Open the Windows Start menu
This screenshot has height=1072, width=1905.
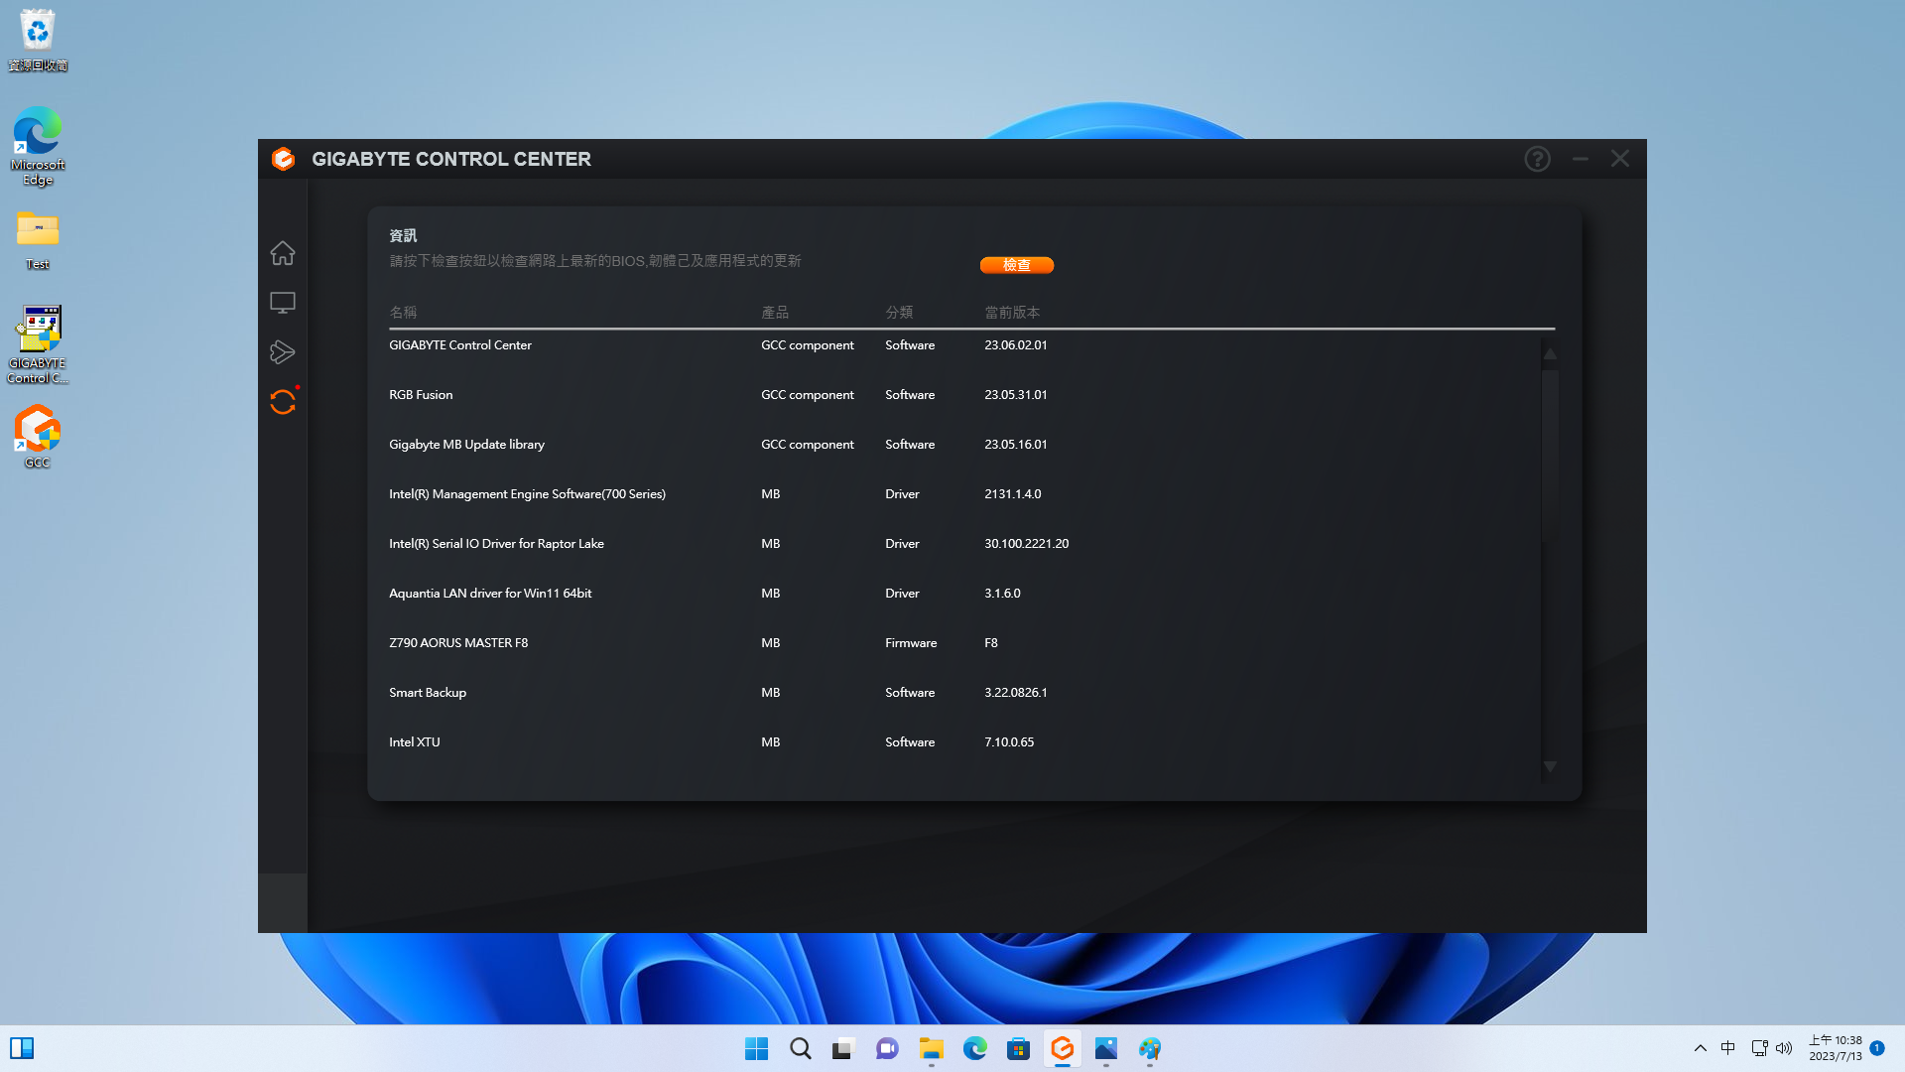click(x=756, y=1048)
